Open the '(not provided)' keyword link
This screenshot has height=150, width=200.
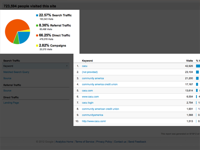tap(90, 72)
